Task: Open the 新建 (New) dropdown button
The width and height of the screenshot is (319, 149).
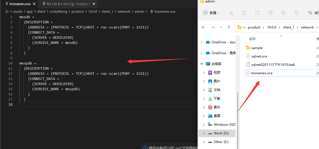Action: 211,13
